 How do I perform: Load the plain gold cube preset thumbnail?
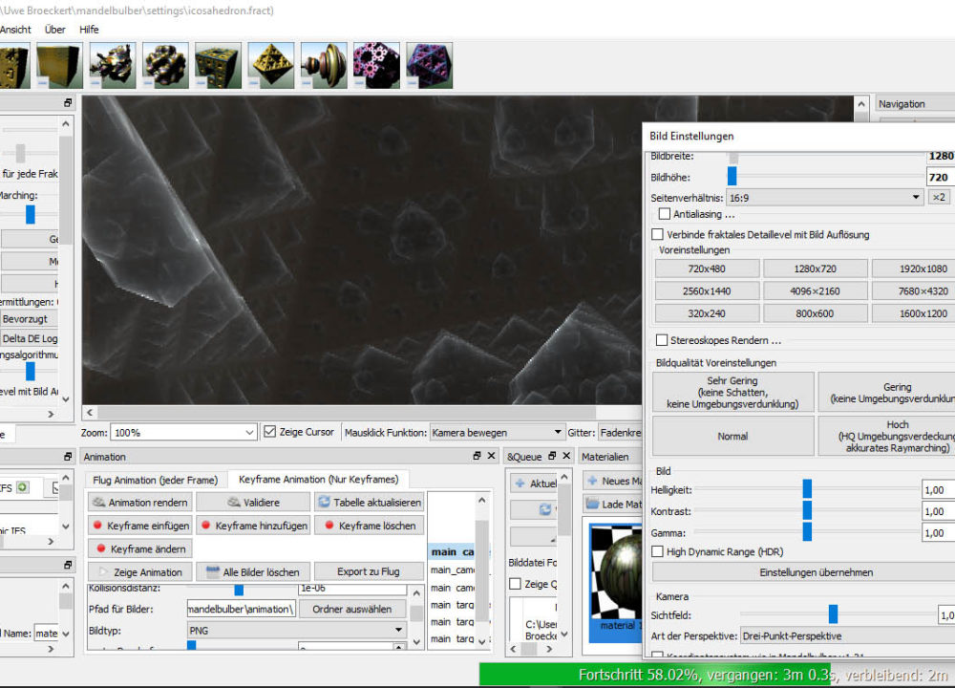tap(59, 65)
